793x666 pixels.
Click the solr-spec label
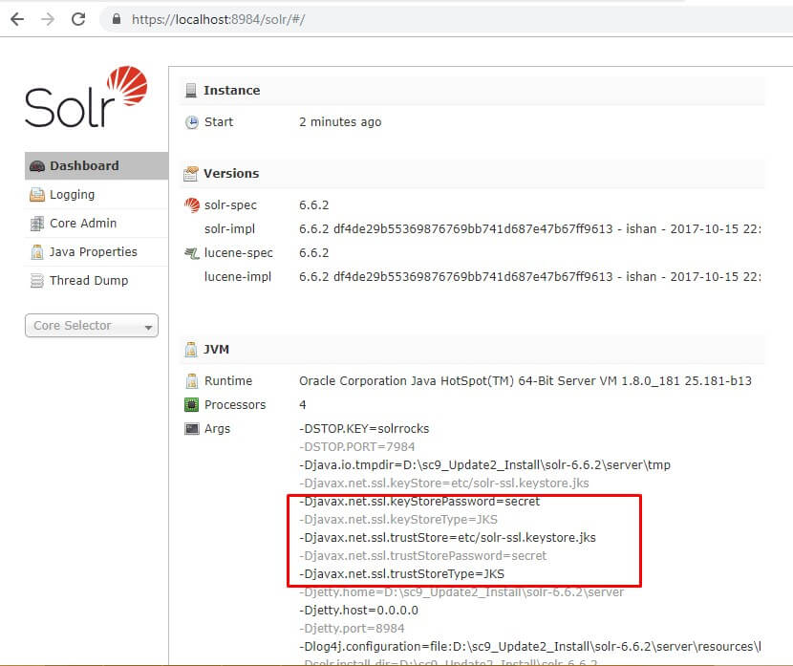pos(230,205)
